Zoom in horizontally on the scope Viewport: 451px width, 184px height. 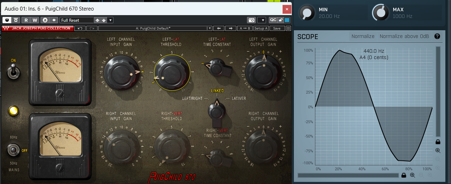pyautogui.click(x=412, y=175)
